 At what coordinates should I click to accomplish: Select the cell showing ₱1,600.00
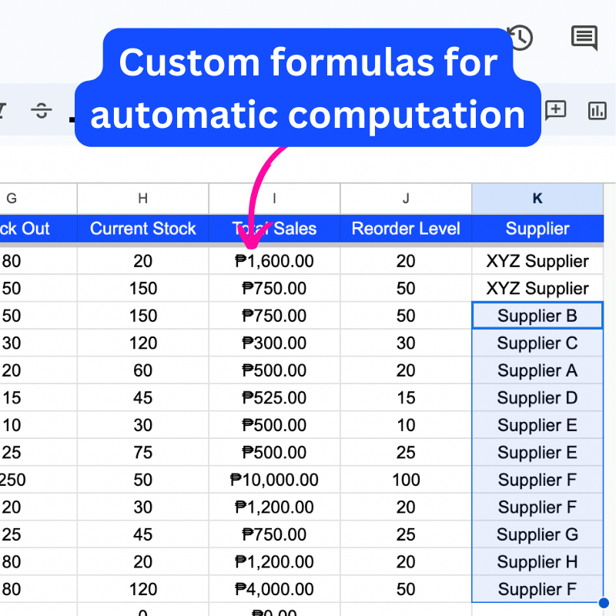click(274, 260)
